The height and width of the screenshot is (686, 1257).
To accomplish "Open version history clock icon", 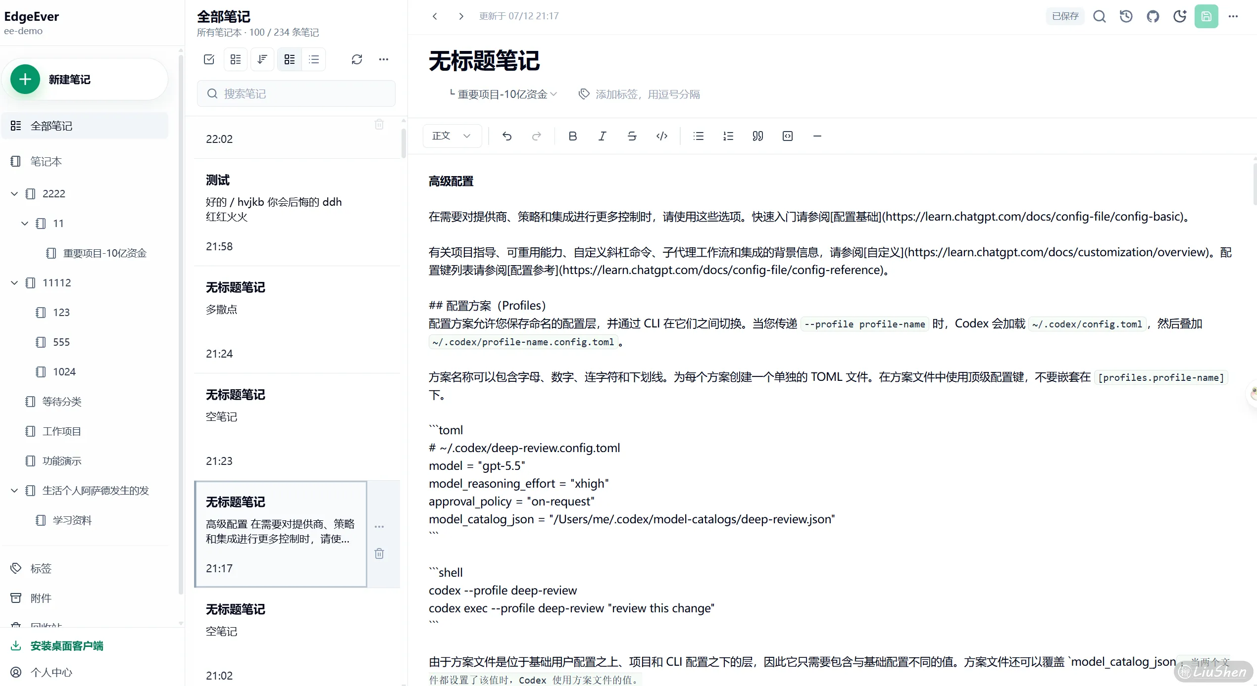I will [1126, 16].
